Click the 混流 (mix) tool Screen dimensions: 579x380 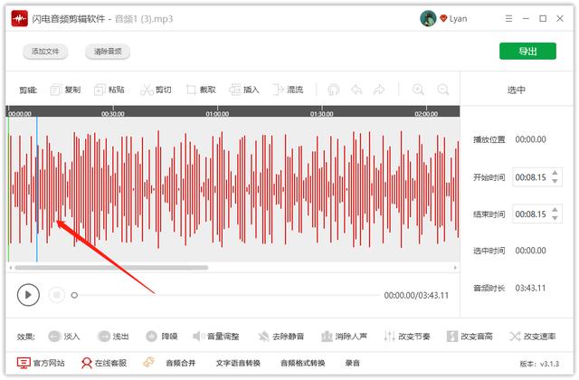tap(288, 90)
